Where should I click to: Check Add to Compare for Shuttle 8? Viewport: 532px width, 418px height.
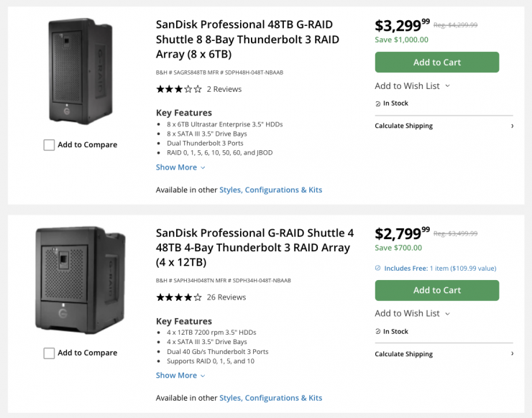click(49, 145)
